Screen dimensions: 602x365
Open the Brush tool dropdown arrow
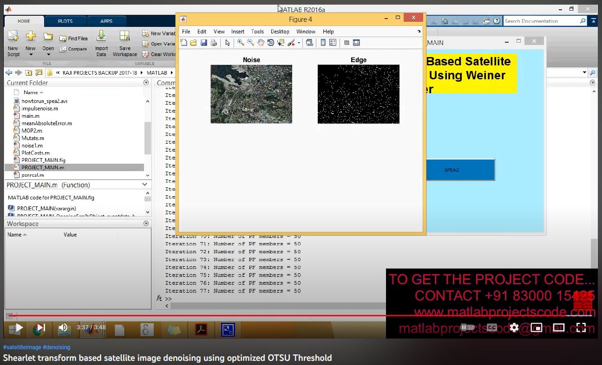[299, 43]
